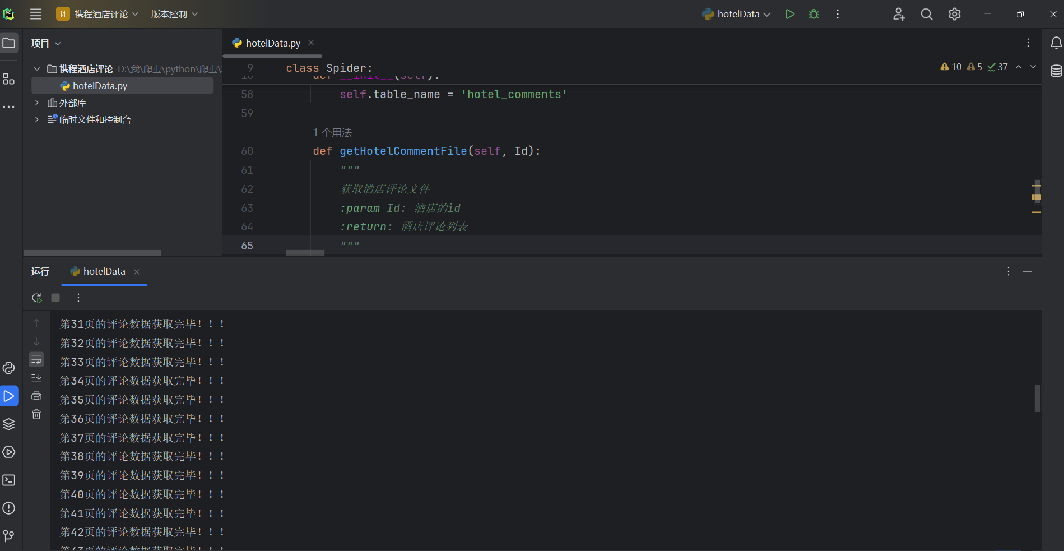Image resolution: width=1064 pixels, height=551 pixels.
Task: Open the Python Packages layers icon
Action: pos(9,424)
